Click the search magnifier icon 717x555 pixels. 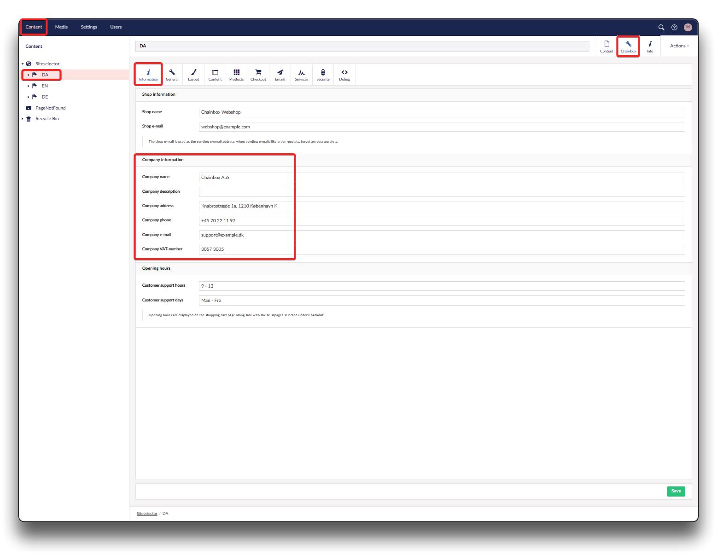(x=661, y=27)
